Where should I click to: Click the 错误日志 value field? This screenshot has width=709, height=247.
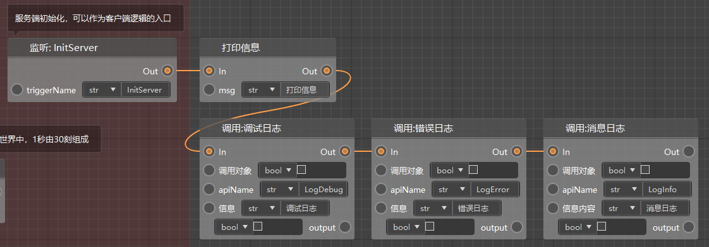[476, 208]
